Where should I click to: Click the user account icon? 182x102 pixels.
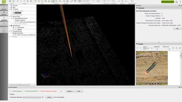tap(176, 2)
